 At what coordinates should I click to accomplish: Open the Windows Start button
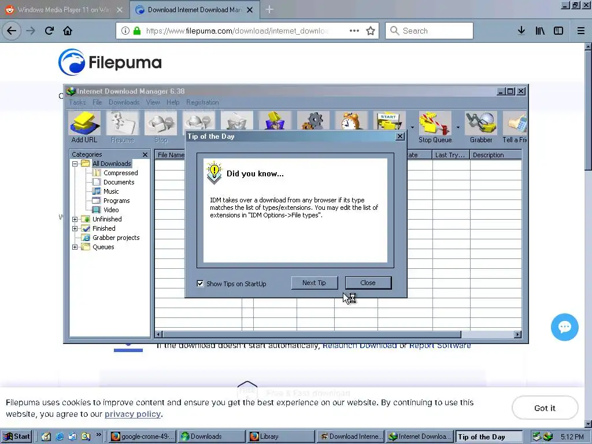pyautogui.click(x=17, y=436)
